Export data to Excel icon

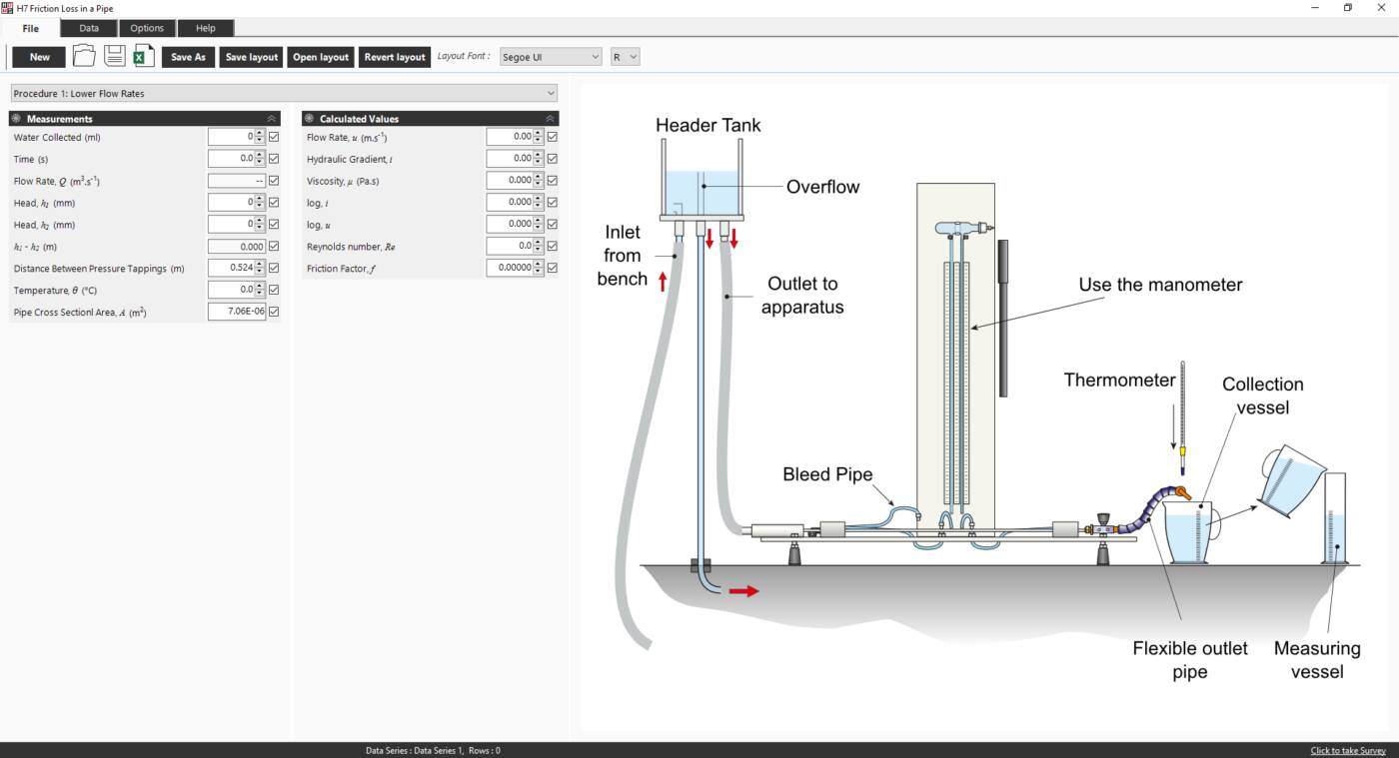pos(144,56)
